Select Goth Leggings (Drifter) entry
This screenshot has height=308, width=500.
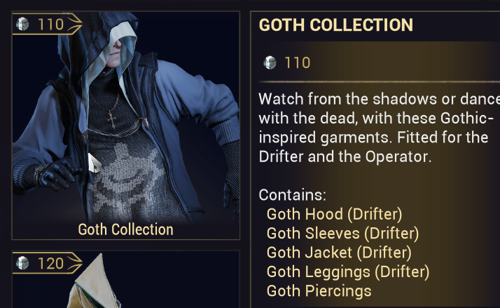point(348,272)
